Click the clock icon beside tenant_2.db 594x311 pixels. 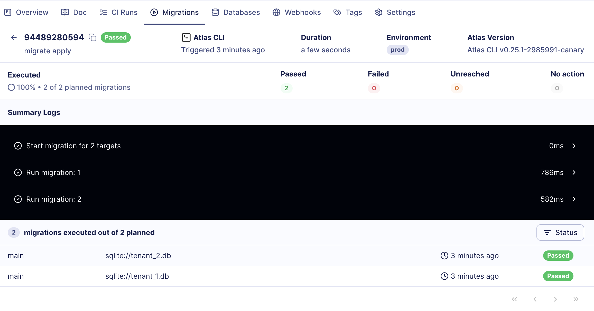[x=444, y=256]
